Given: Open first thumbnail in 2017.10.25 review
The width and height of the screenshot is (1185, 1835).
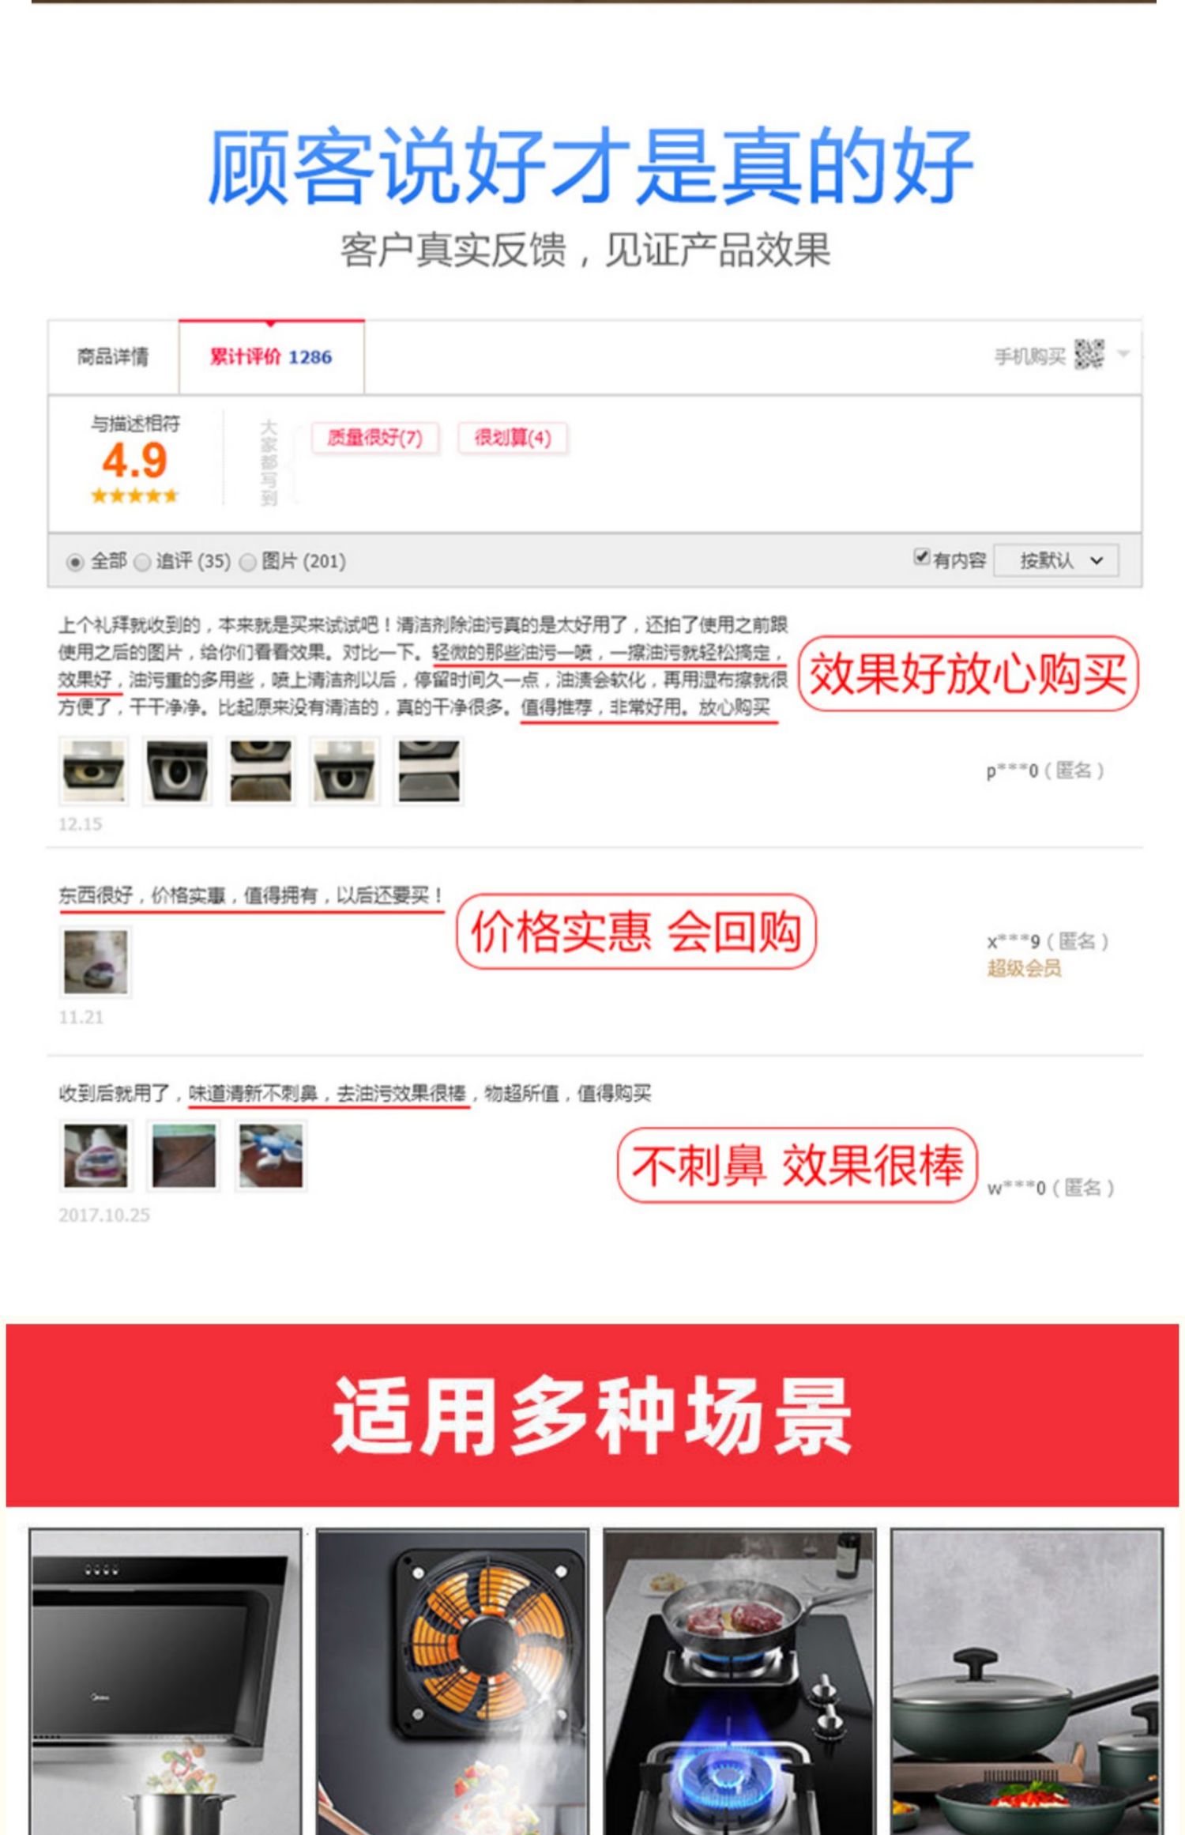Looking at the screenshot, I should point(95,1155).
